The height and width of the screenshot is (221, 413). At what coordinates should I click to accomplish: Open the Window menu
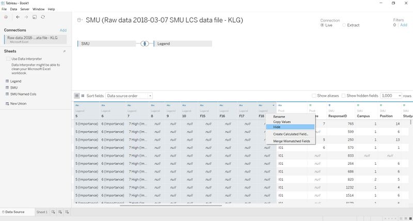tap(38, 9)
